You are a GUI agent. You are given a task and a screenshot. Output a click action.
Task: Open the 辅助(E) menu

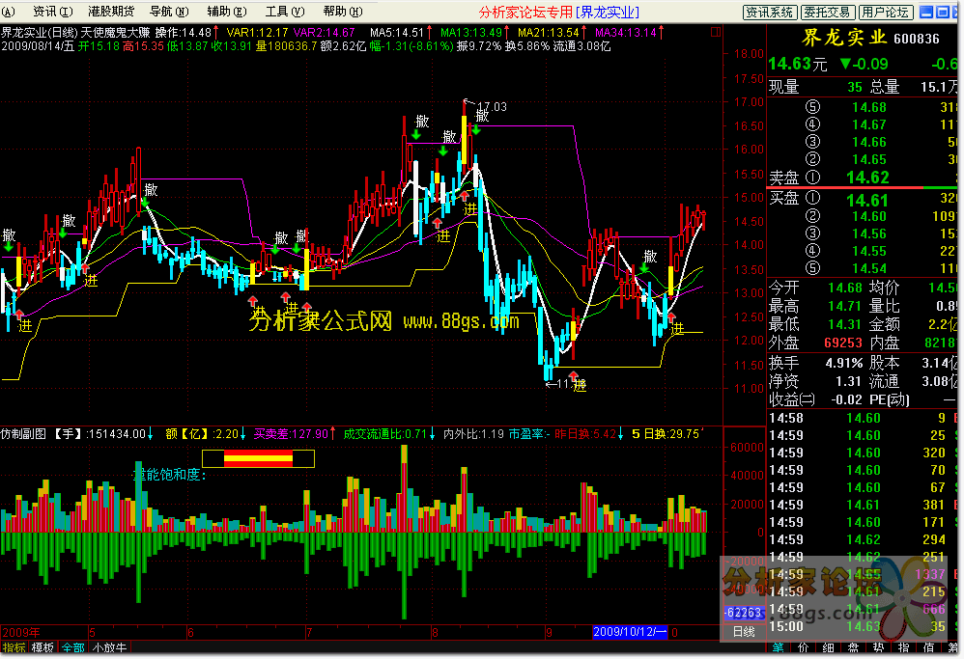coord(226,11)
